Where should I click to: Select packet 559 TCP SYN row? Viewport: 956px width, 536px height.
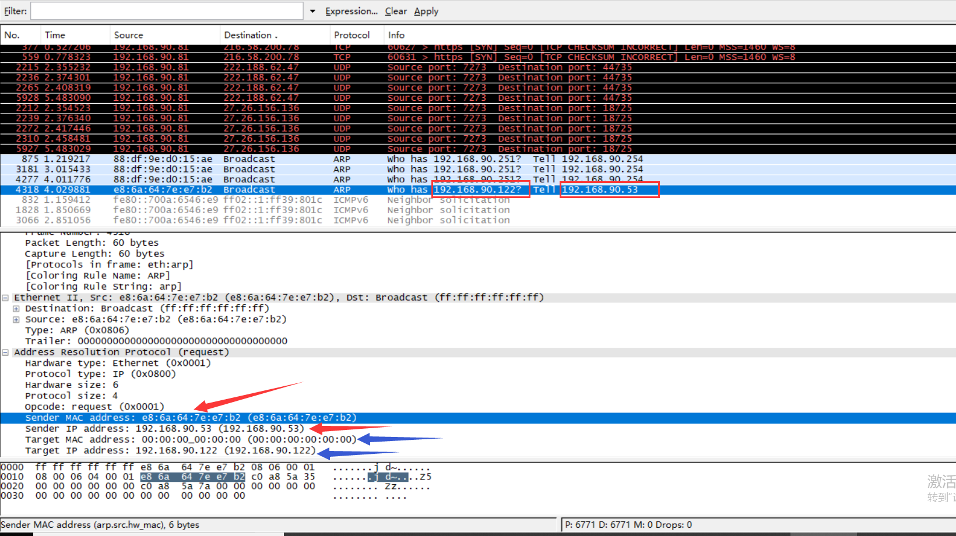478,57
